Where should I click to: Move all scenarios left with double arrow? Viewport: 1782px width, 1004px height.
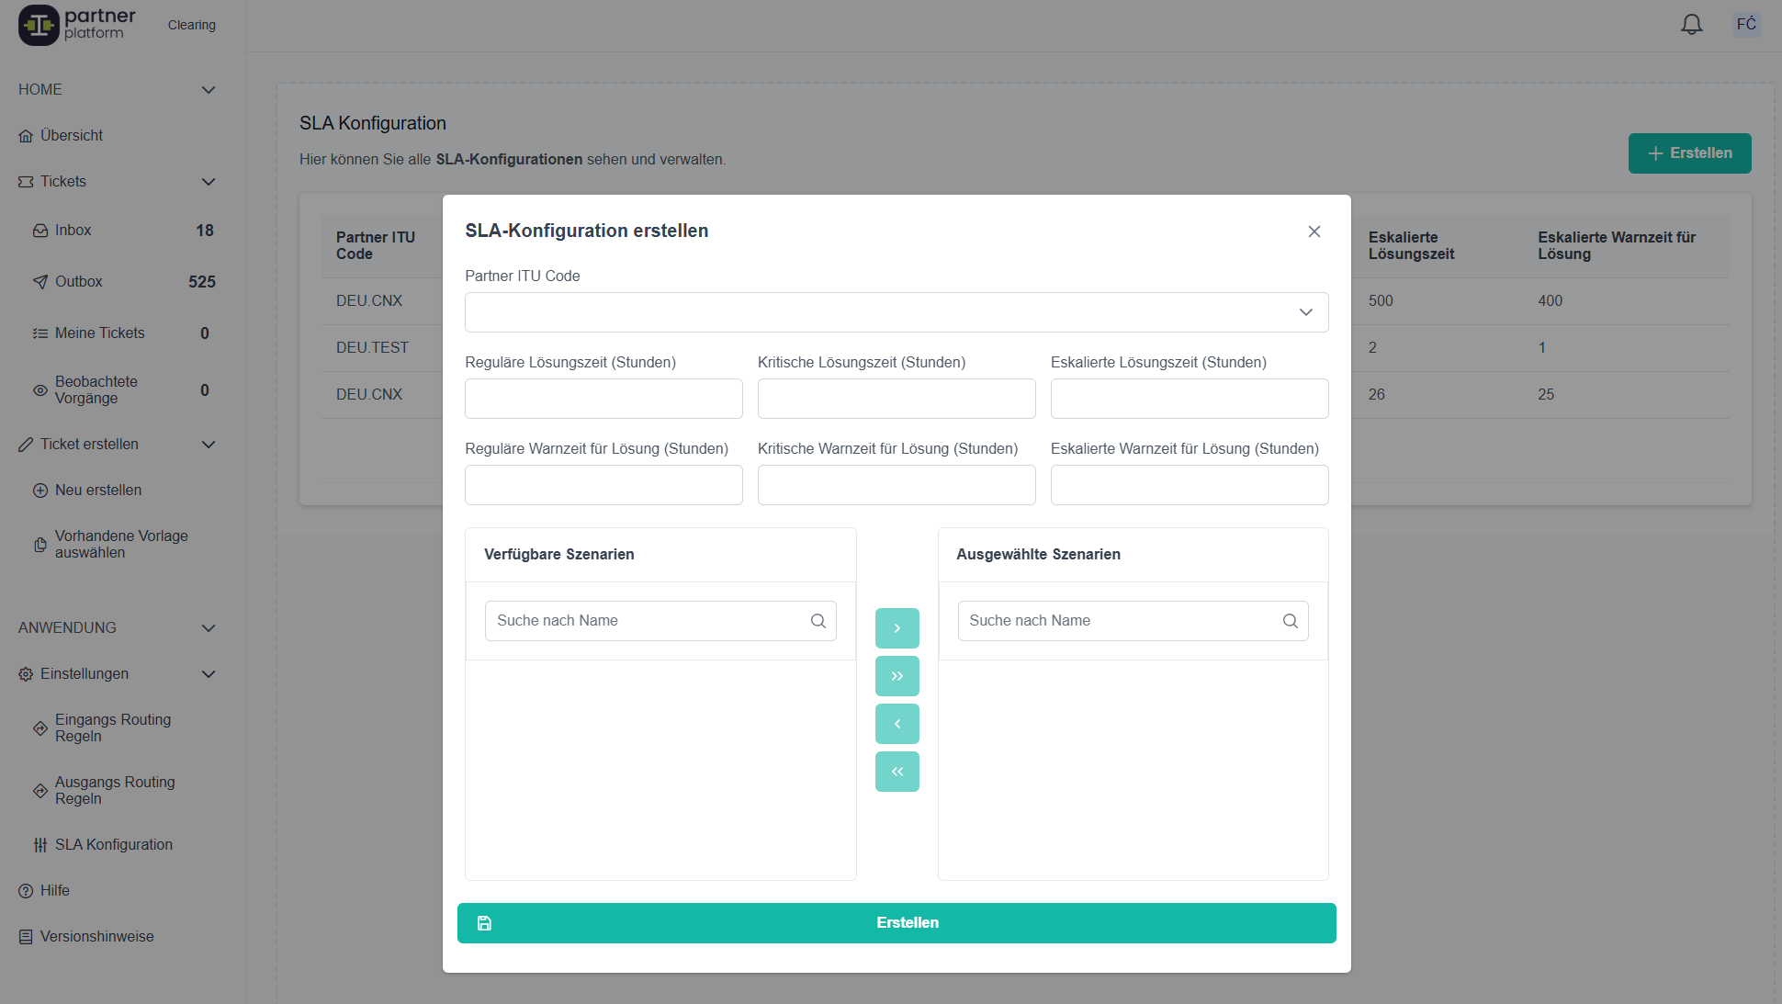point(897,772)
